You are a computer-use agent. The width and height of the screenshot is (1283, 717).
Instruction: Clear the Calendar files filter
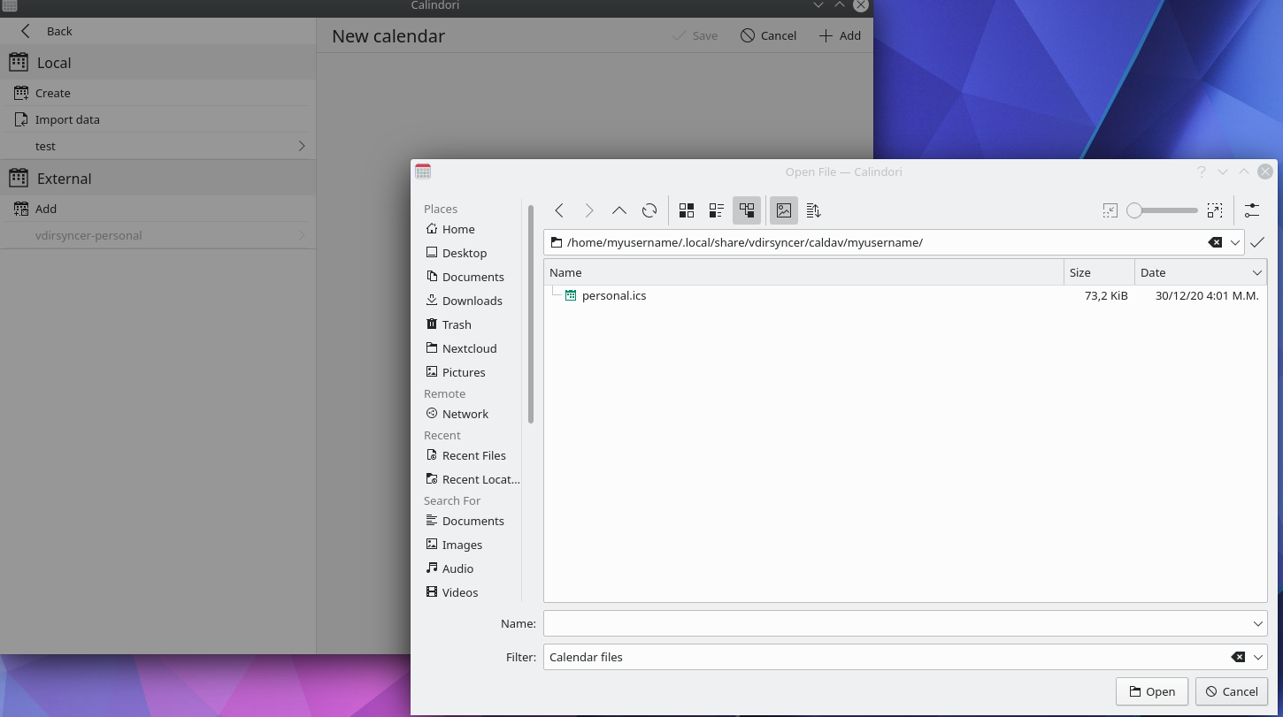click(1238, 657)
